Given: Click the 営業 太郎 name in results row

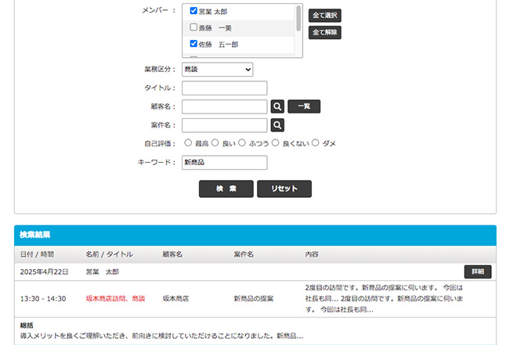Looking at the screenshot, I should [x=103, y=271].
